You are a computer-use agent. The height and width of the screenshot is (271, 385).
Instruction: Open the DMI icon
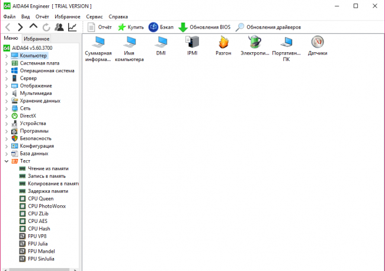[x=161, y=42]
